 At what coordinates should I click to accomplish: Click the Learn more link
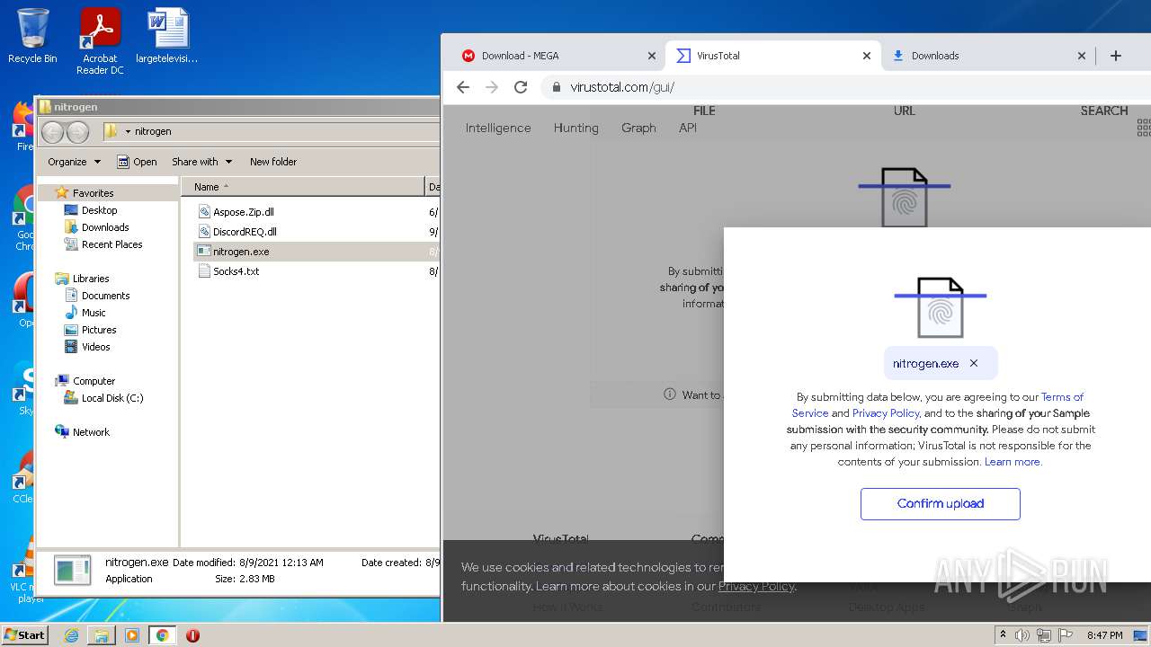[1013, 462]
